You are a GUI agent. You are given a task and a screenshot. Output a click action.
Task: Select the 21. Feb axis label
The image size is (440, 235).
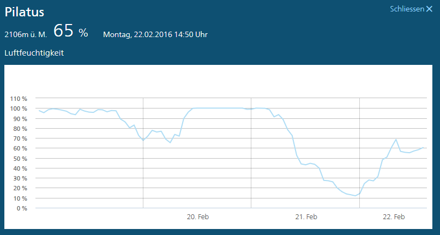[306, 216]
